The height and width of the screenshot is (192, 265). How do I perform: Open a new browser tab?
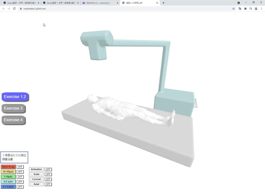coord(164,3)
